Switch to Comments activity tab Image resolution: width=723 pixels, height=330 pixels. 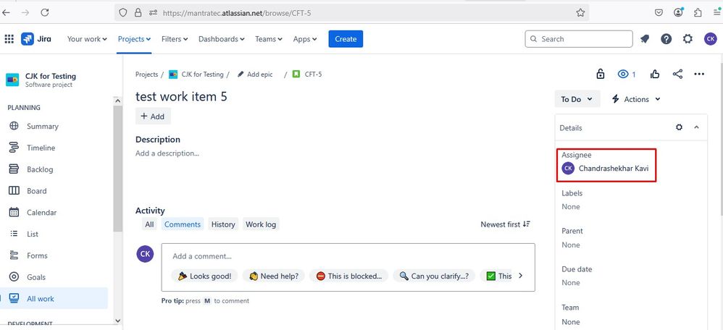tap(183, 224)
